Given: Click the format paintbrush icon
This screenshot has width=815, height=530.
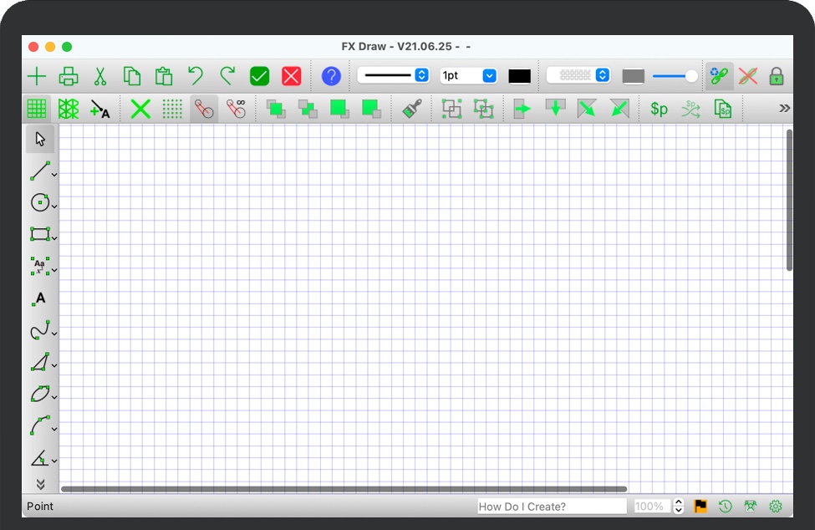Looking at the screenshot, I should coord(411,109).
